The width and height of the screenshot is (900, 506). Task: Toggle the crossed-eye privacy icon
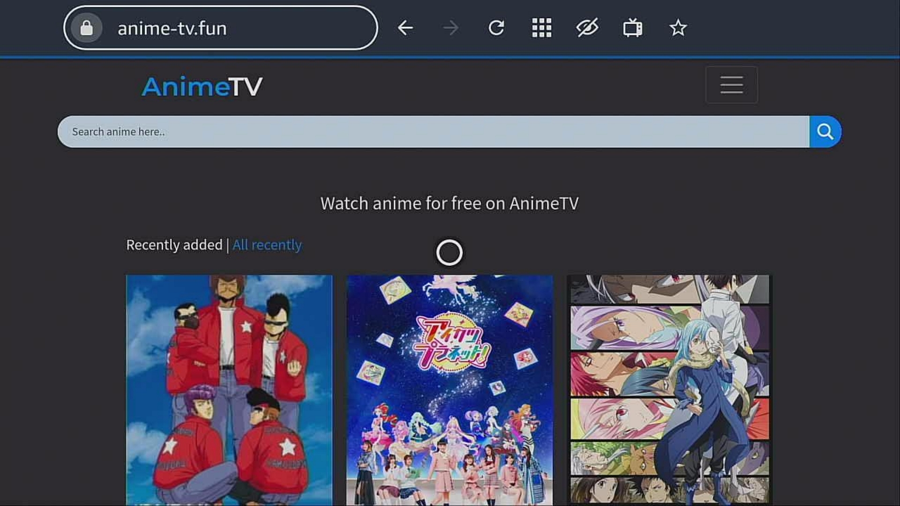pos(587,28)
